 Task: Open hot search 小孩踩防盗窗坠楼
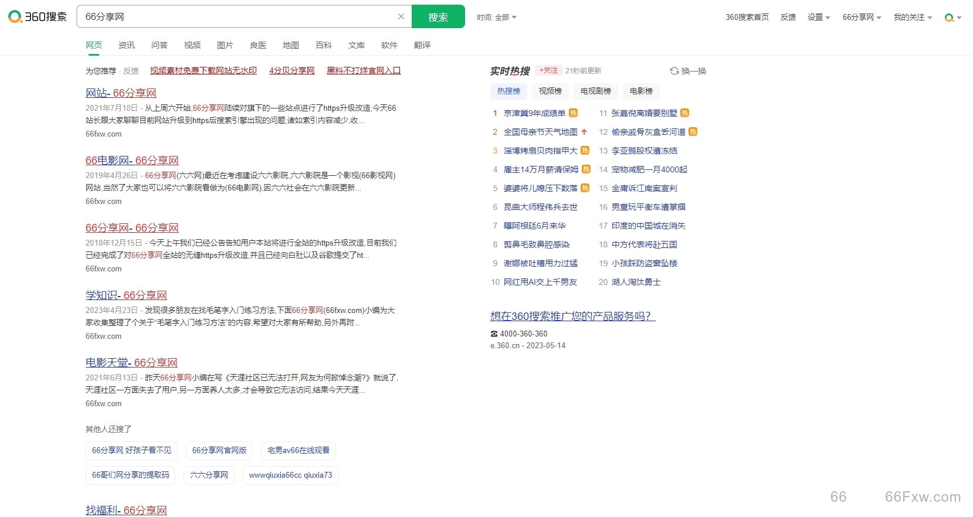tap(644, 263)
